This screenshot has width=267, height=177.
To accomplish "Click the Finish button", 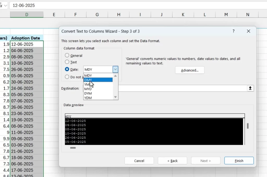I will (x=239, y=161).
